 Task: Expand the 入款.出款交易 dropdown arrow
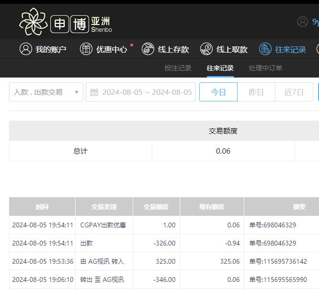[x=76, y=92]
